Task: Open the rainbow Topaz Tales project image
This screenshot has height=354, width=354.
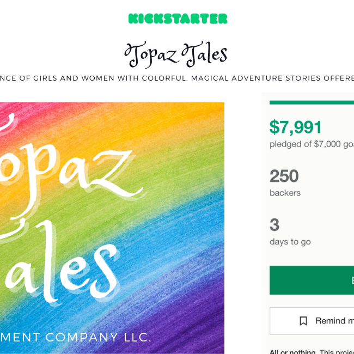Action: pyautogui.click(x=112, y=228)
